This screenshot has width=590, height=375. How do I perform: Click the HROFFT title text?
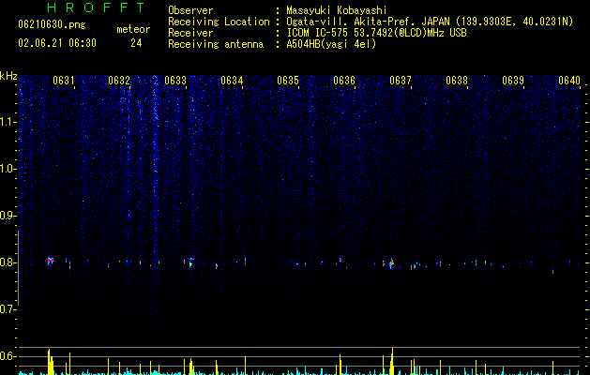pos(97,7)
